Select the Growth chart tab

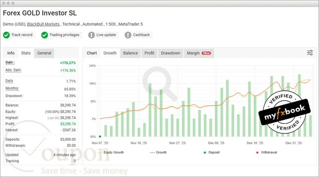tap(110, 53)
